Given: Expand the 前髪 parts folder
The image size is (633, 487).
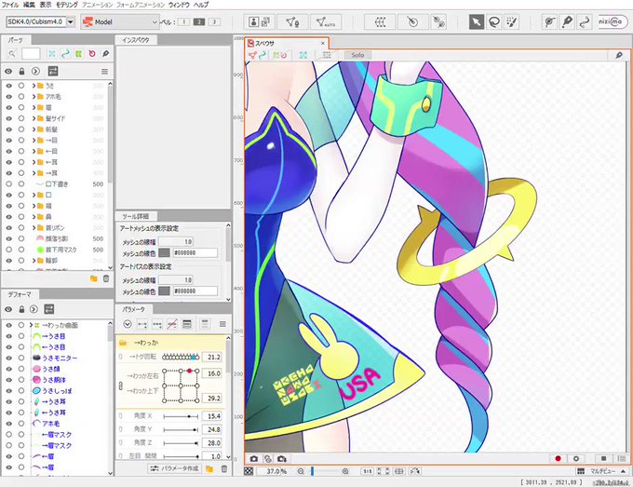Looking at the screenshot, I should [34, 129].
